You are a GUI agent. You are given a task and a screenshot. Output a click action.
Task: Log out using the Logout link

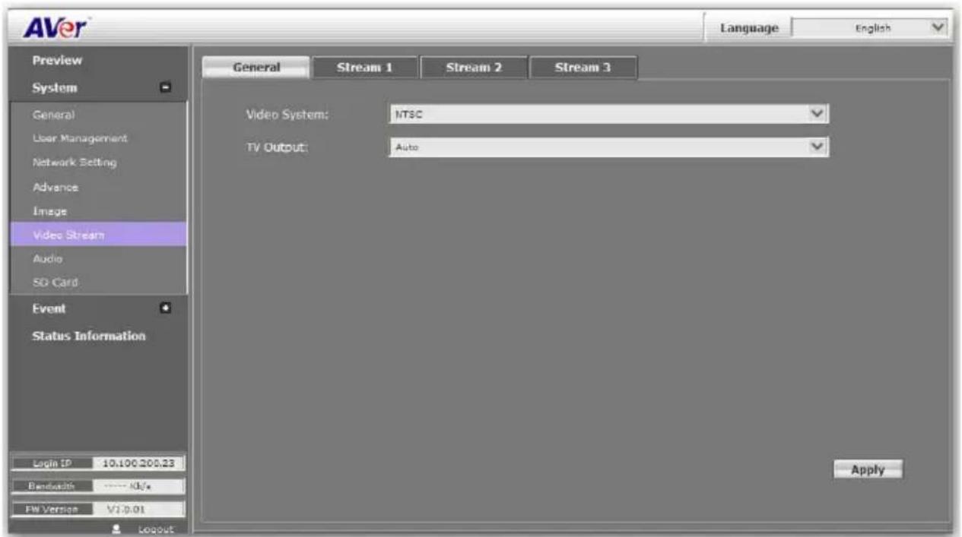pyautogui.click(x=157, y=528)
